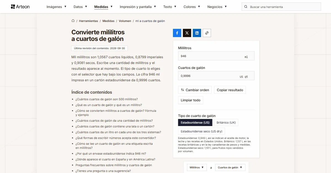Click the home icon in breadcrumb
This screenshot has width=331, height=173.
point(73,21)
